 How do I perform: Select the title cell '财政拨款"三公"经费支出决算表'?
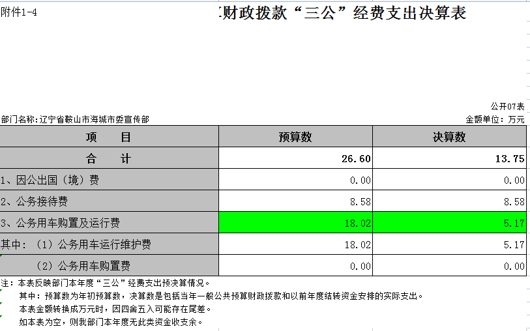pos(344,13)
